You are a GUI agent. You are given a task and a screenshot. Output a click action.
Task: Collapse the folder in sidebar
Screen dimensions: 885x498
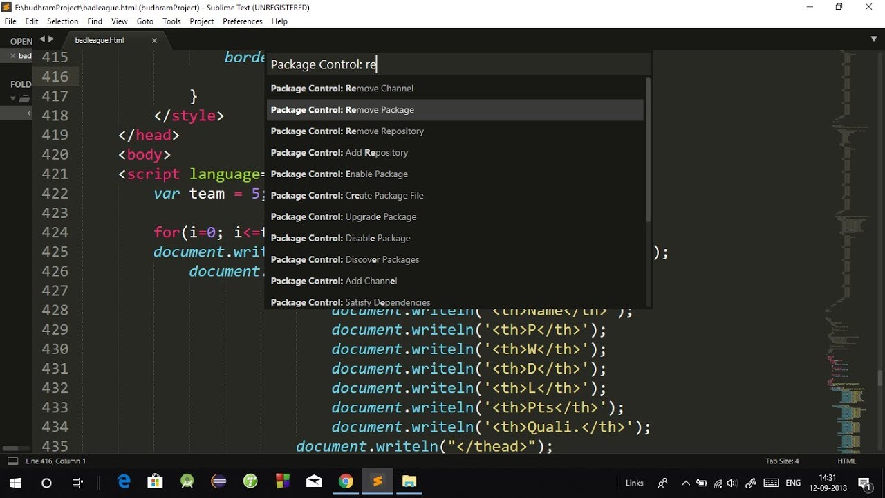[12, 98]
